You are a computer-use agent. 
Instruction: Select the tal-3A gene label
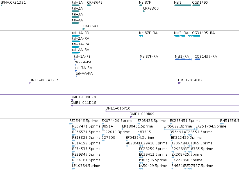tap(78, 14)
